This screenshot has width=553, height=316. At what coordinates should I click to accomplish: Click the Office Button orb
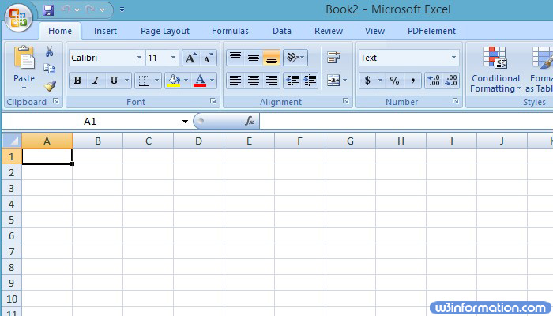pos(18,17)
